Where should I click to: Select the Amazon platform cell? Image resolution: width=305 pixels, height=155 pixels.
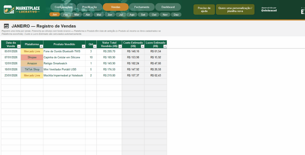[x=32, y=64]
